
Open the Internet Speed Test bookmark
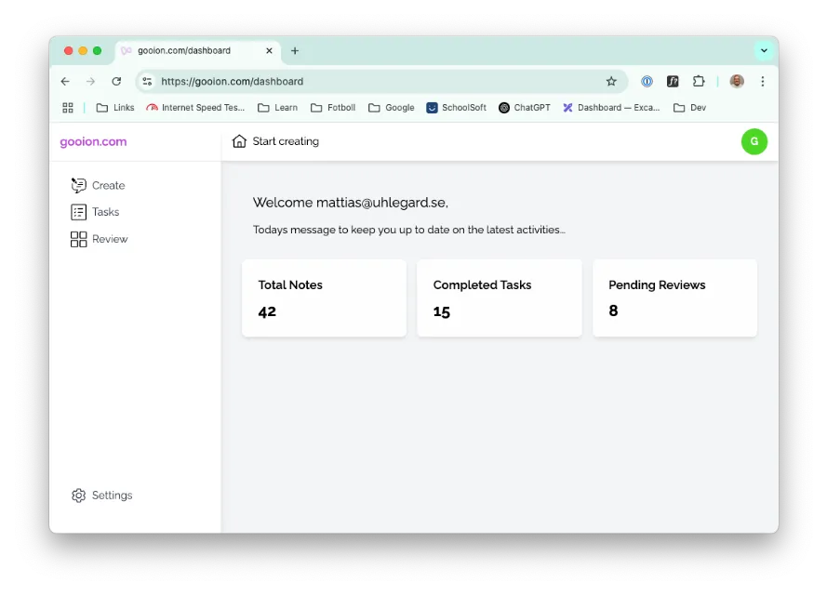pos(195,108)
